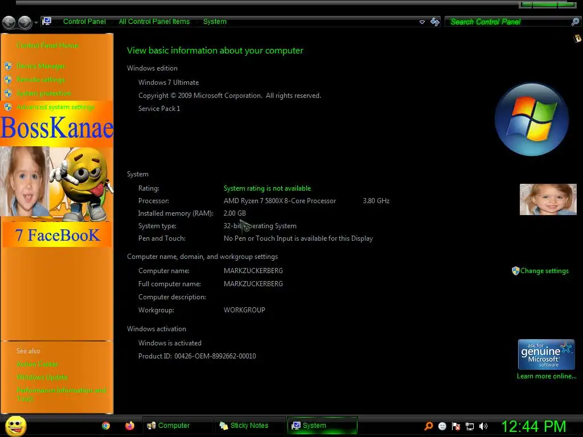
Task: Open the help icon at top right
Action: pyautogui.click(x=577, y=38)
